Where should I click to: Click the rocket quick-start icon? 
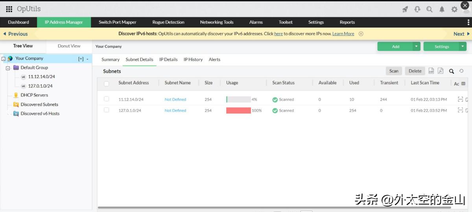(x=405, y=9)
